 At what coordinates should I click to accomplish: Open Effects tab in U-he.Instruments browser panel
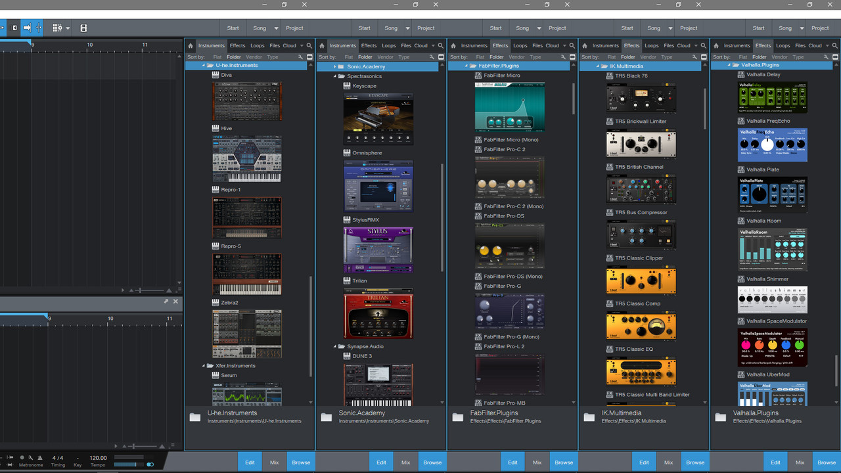tap(237, 45)
